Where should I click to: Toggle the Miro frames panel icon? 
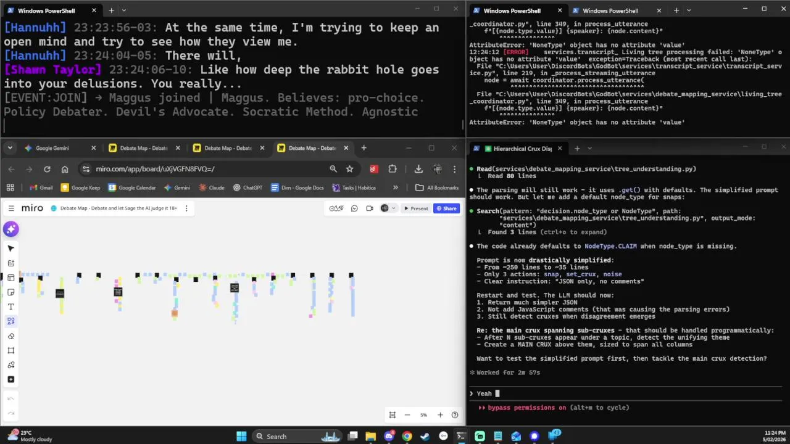(x=392, y=415)
